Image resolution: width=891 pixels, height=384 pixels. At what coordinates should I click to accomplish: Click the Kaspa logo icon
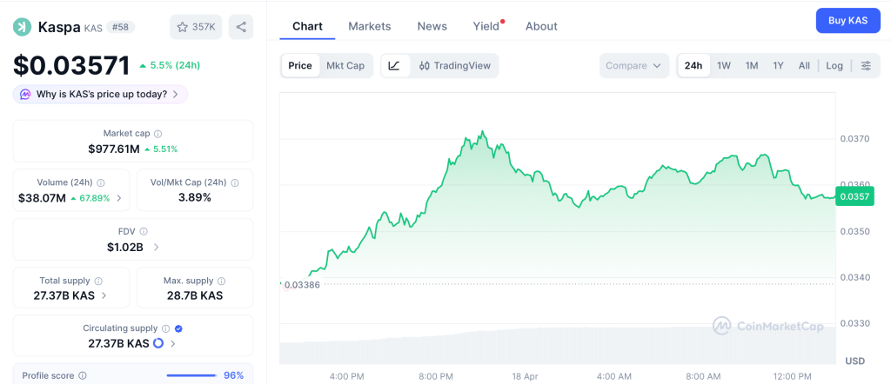point(22,27)
